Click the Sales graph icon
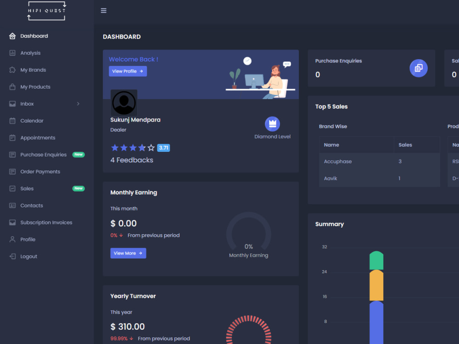Screen dimensions: 459x344 coord(12,189)
